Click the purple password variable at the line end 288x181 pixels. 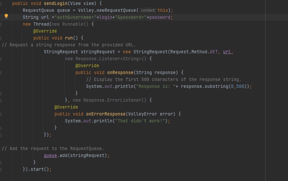[x=160, y=17]
